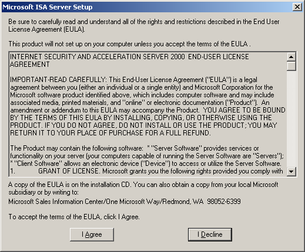This screenshot has height=252, width=305.
Task: Click the I Agree button
Action: click(x=92, y=234)
